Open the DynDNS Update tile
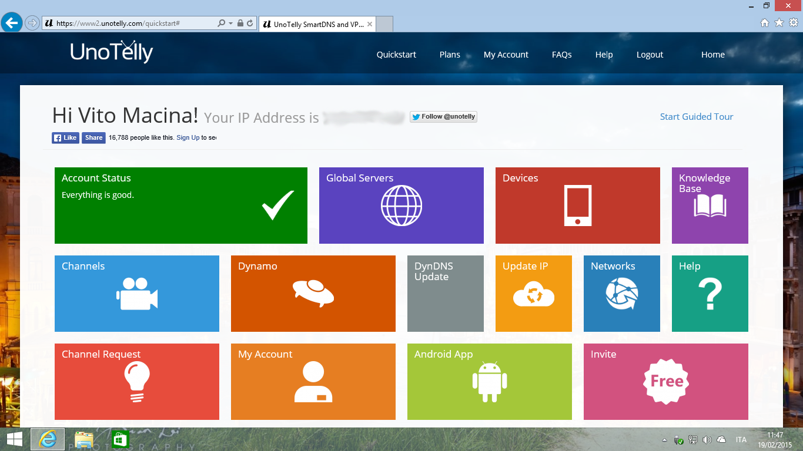The width and height of the screenshot is (803, 451). (446, 294)
